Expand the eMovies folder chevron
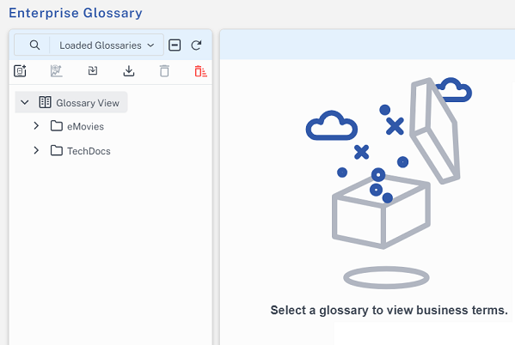The height and width of the screenshot is (345, 515). coord(36,126)
